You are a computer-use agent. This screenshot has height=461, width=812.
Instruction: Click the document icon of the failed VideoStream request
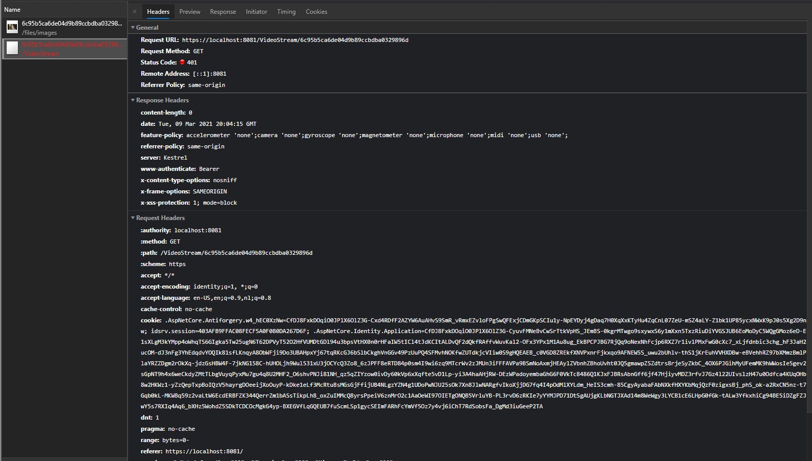click(12, 48)
